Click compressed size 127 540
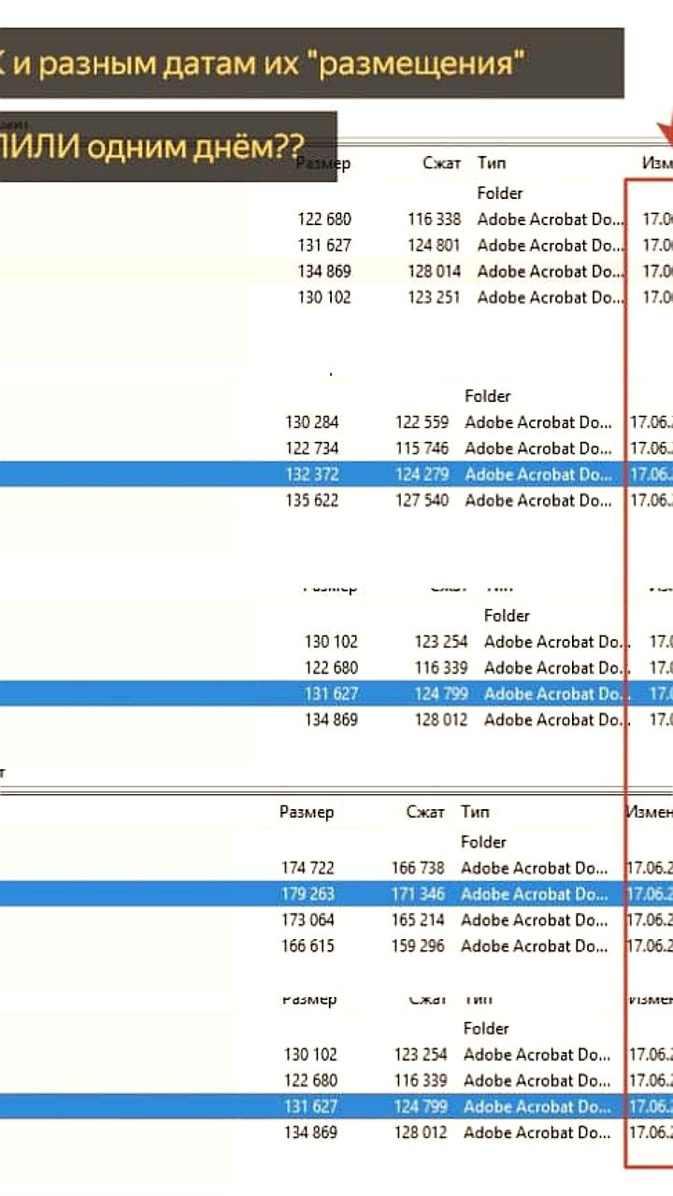 (422, 501)
